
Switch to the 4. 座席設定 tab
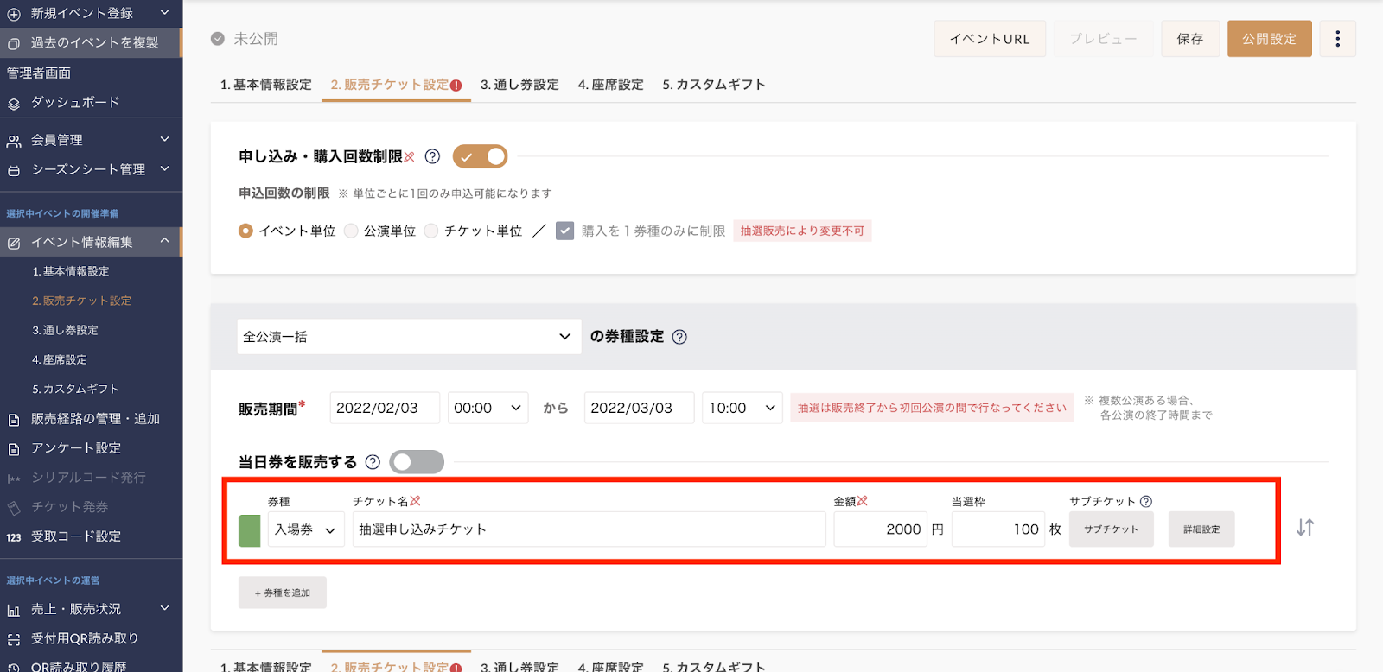pos(610,85)
